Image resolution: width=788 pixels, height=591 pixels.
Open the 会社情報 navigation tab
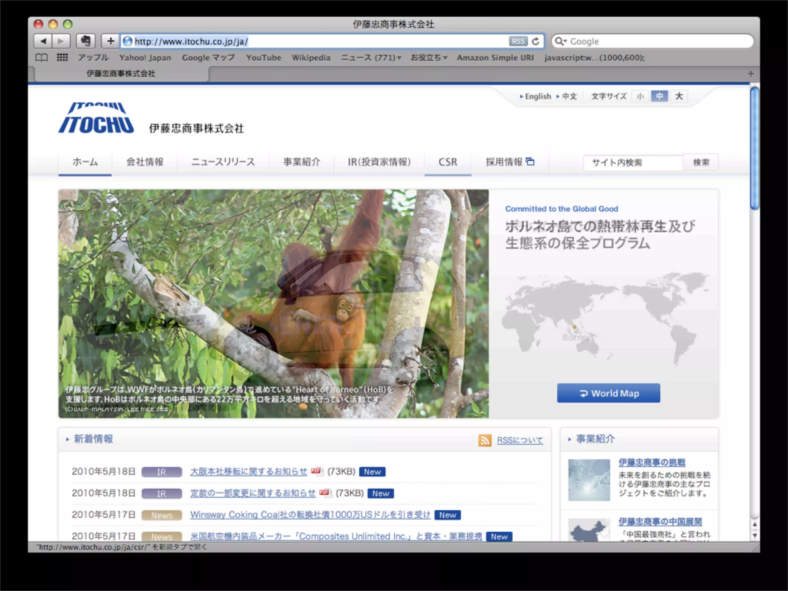[145, 162]
